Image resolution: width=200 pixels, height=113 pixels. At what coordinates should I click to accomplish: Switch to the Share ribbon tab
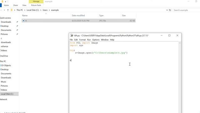[15, 5]
